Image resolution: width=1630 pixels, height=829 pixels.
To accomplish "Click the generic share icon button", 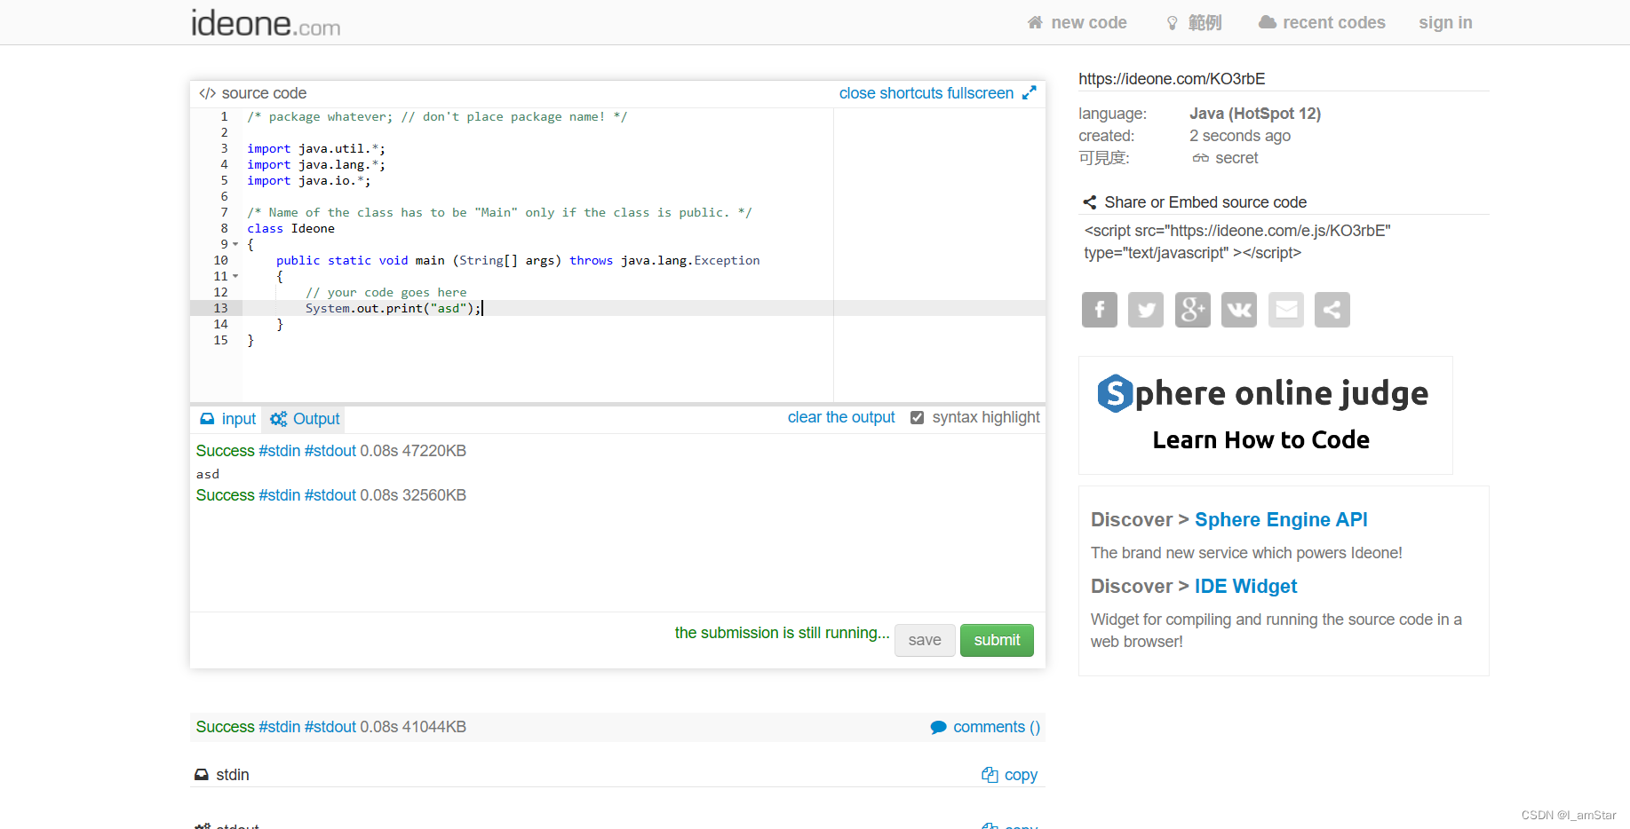I will pyautogui.click(x=1332, y=310).
